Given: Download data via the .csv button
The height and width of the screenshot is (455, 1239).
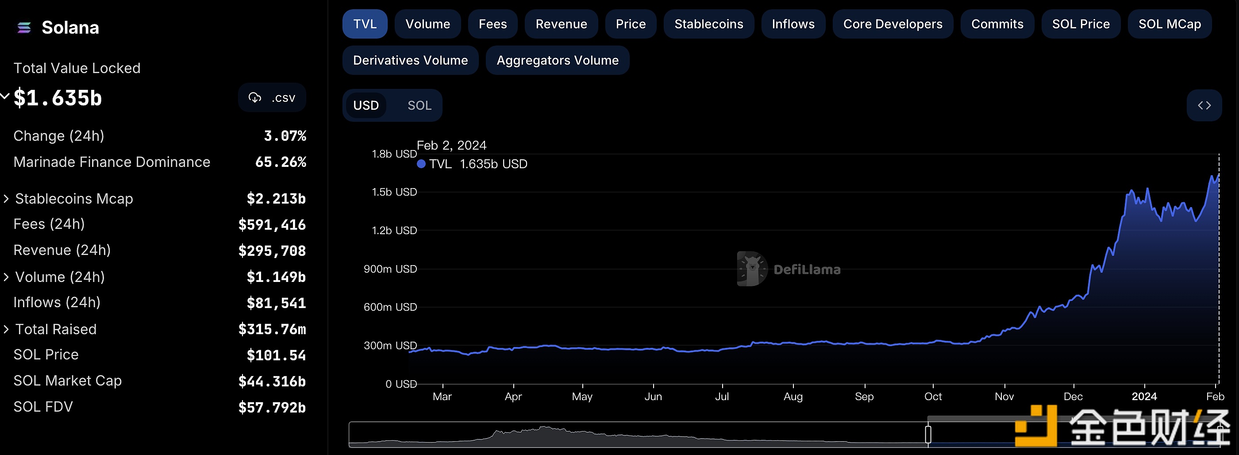Looking at the screenshot, I should [x=272, y=98].
